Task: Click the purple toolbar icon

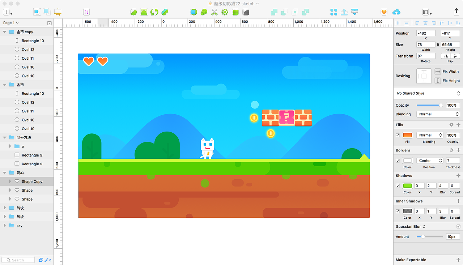Action: (86, 12)
